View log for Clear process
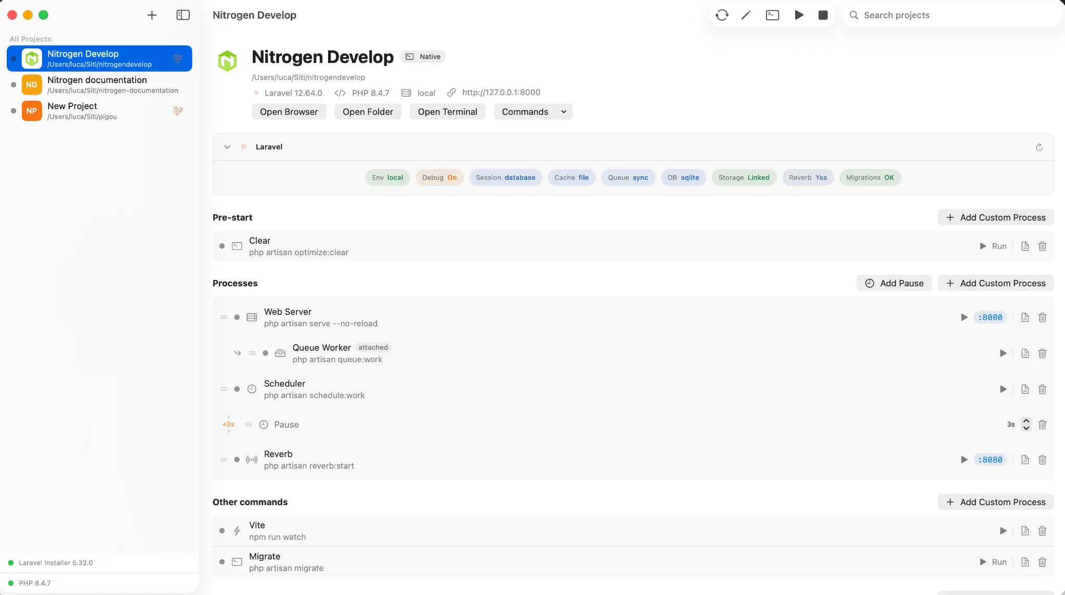1065x595 pixels. (1025, 246)
